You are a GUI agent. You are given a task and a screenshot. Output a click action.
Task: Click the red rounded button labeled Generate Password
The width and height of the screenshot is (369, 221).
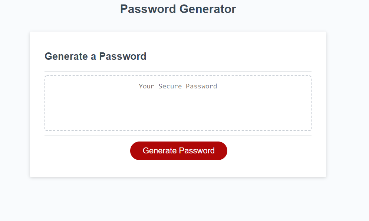pyautogui.click(x=178, y=151)
